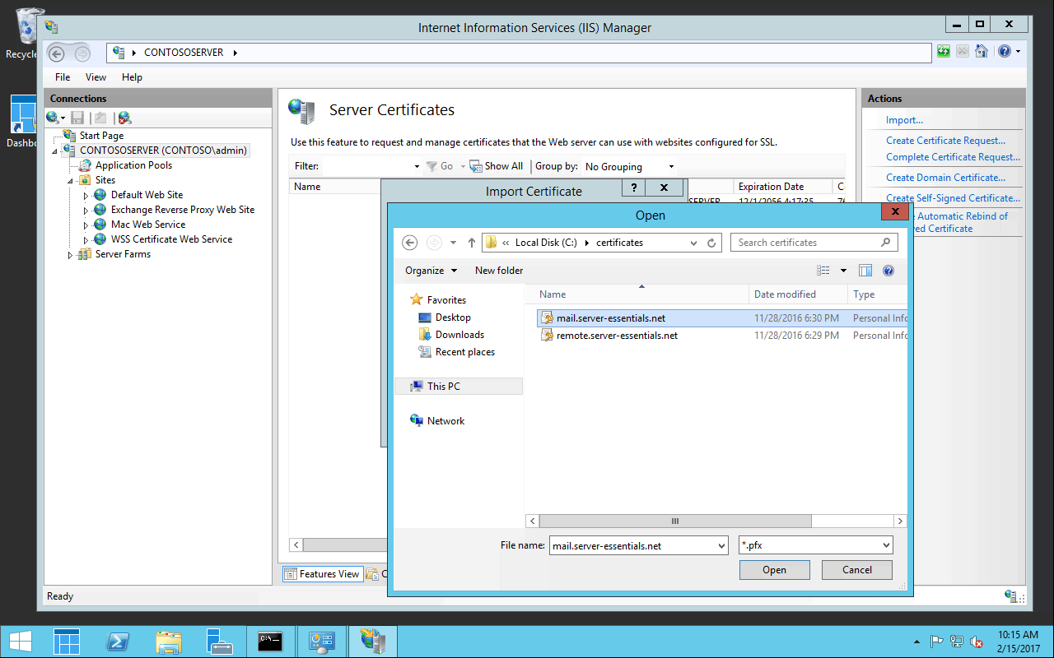This screenshot has height=658, width=1054.
Task: Click the Import Certificate help button
Action: pyautogui.click(x=633, y=188)
